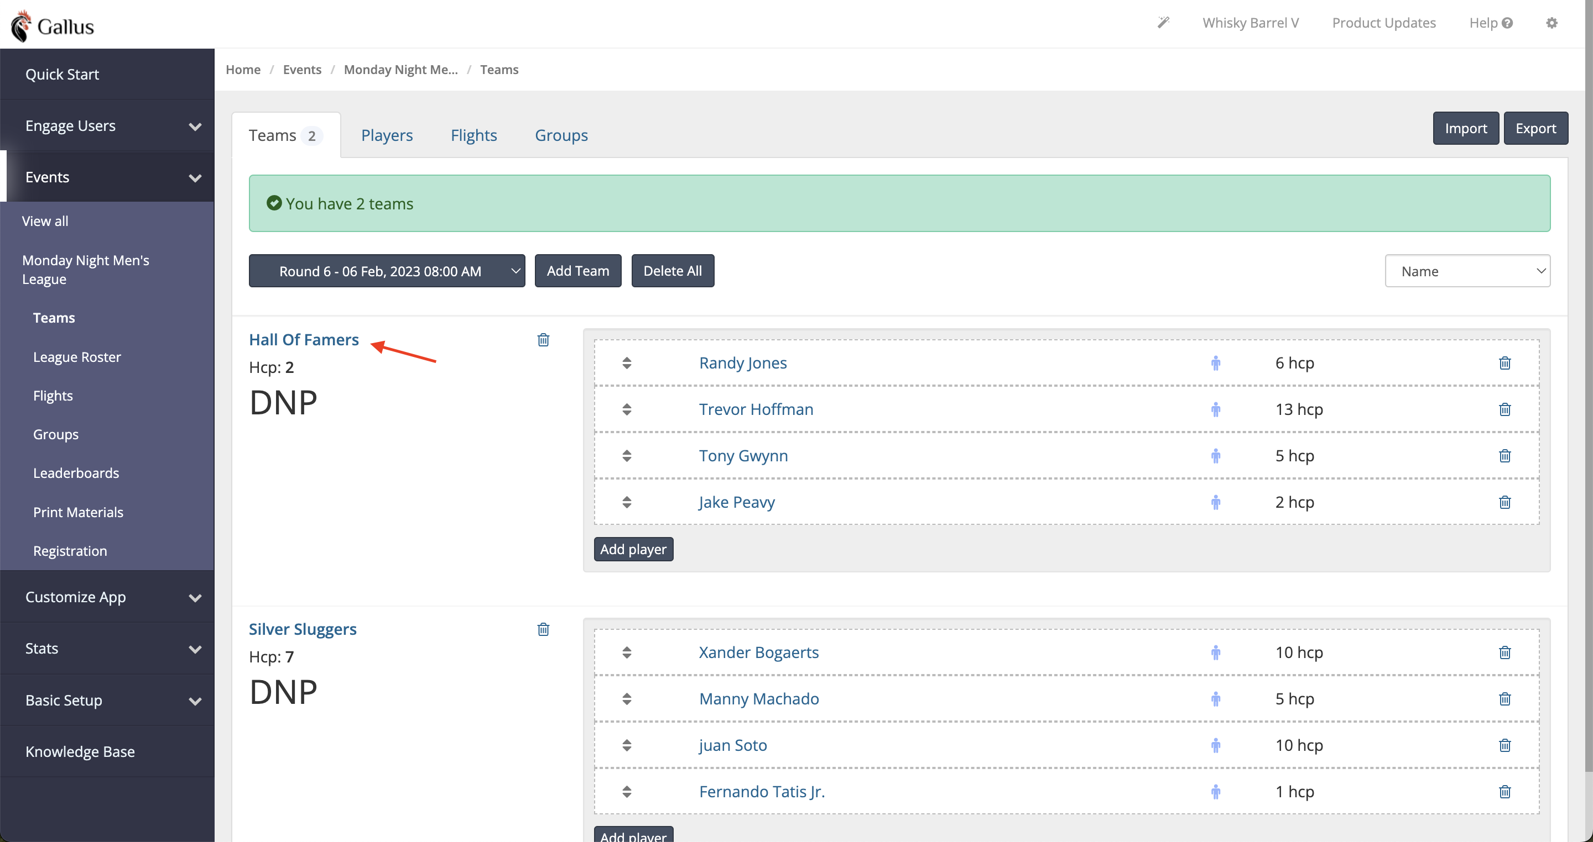1593x842 pixels.
Task: Expand Basic Setup sidebar section
Action: tap(107, 700)
